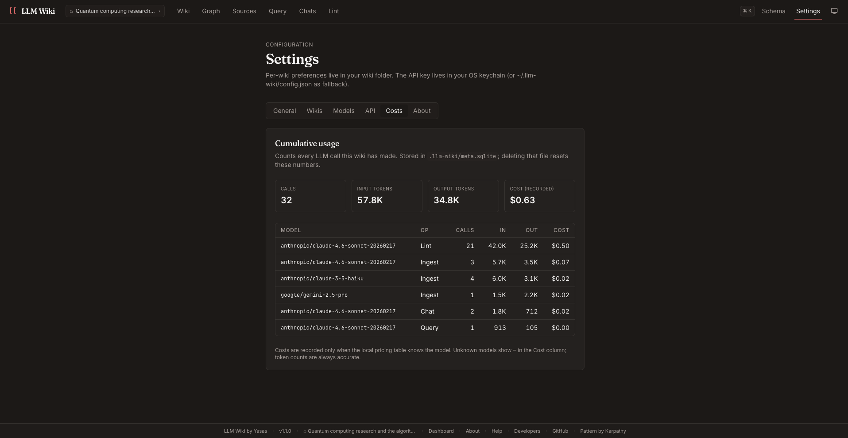Switch to the General settings tab

pos(284,111)
